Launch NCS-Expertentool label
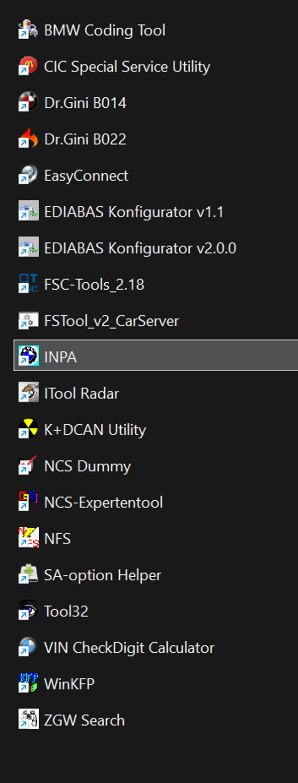This screenshot has width=298, height=783. (104, 502)
